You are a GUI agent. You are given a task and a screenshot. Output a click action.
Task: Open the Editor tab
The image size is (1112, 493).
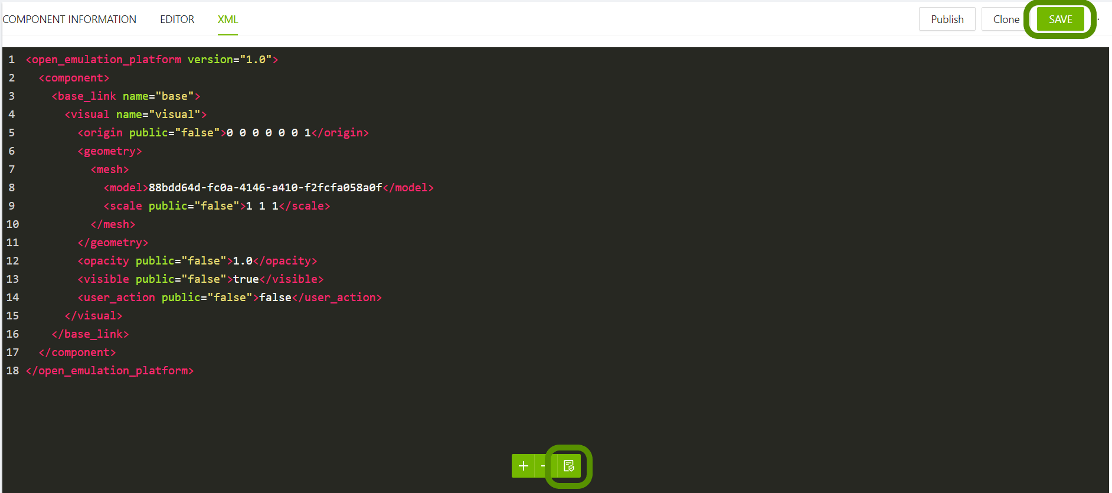click(177, 19)
